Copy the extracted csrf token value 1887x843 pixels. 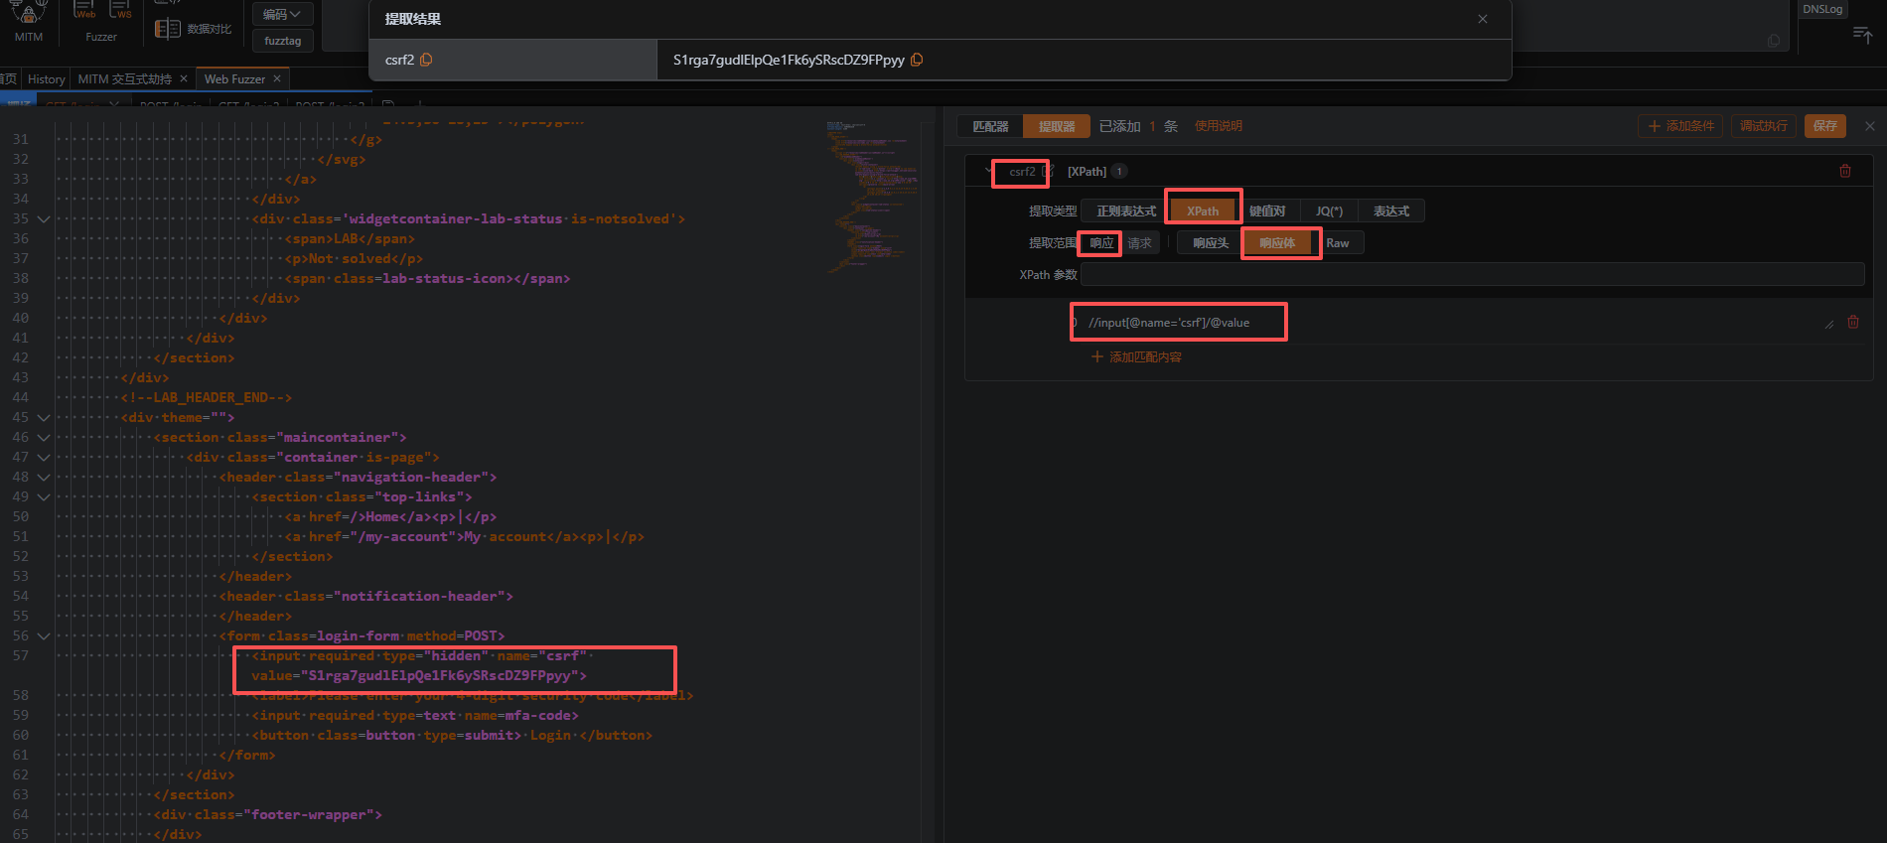pyautogui.click(x=917, y=60)
